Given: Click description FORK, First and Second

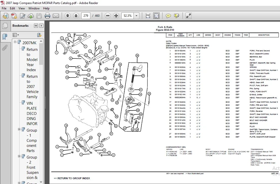Looking at the screenshot, I should [259, 51].
